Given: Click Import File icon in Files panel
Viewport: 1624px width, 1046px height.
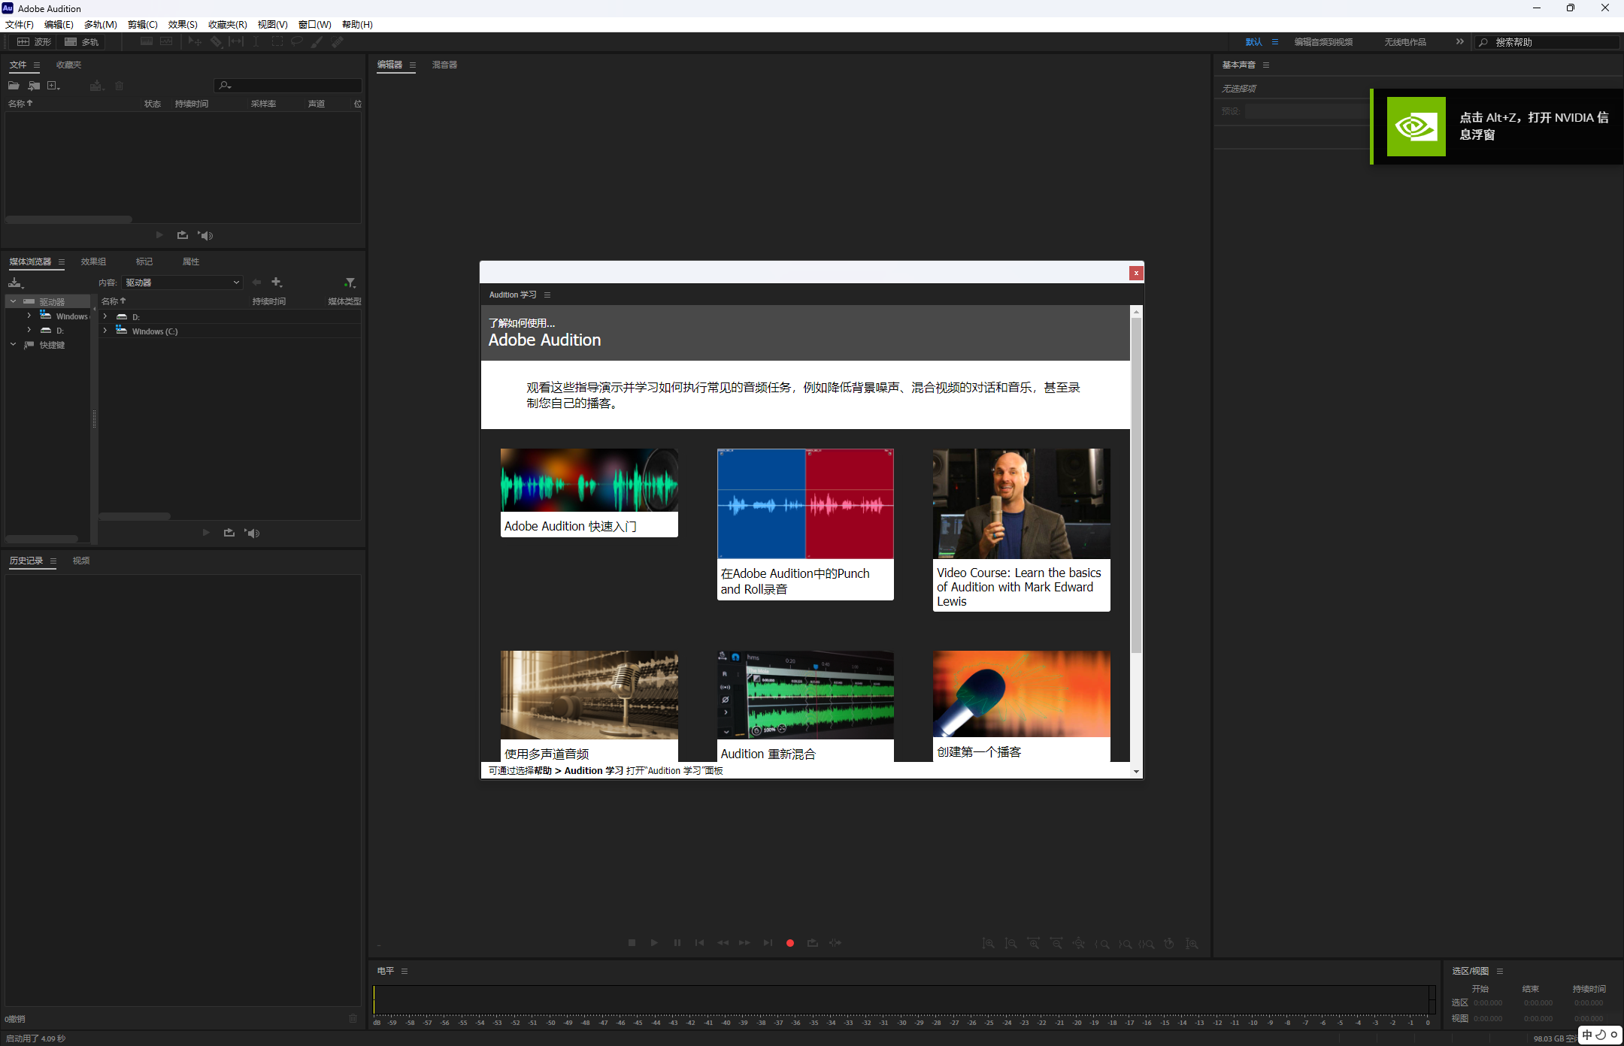Looking at the screenshot, I should 34,86.
